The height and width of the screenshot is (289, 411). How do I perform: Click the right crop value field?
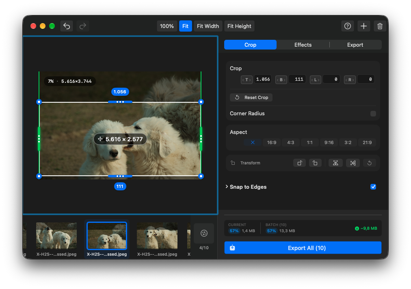coord(366,79)
